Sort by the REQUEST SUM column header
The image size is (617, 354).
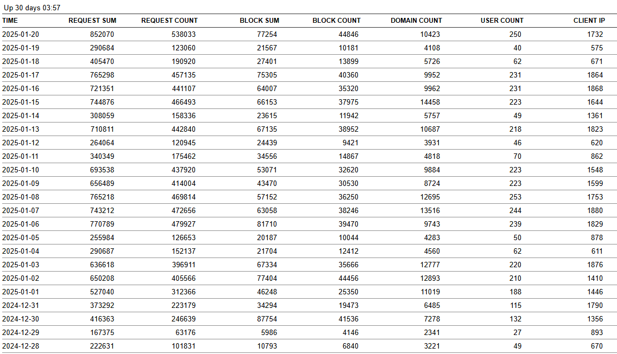coord(92,21)
